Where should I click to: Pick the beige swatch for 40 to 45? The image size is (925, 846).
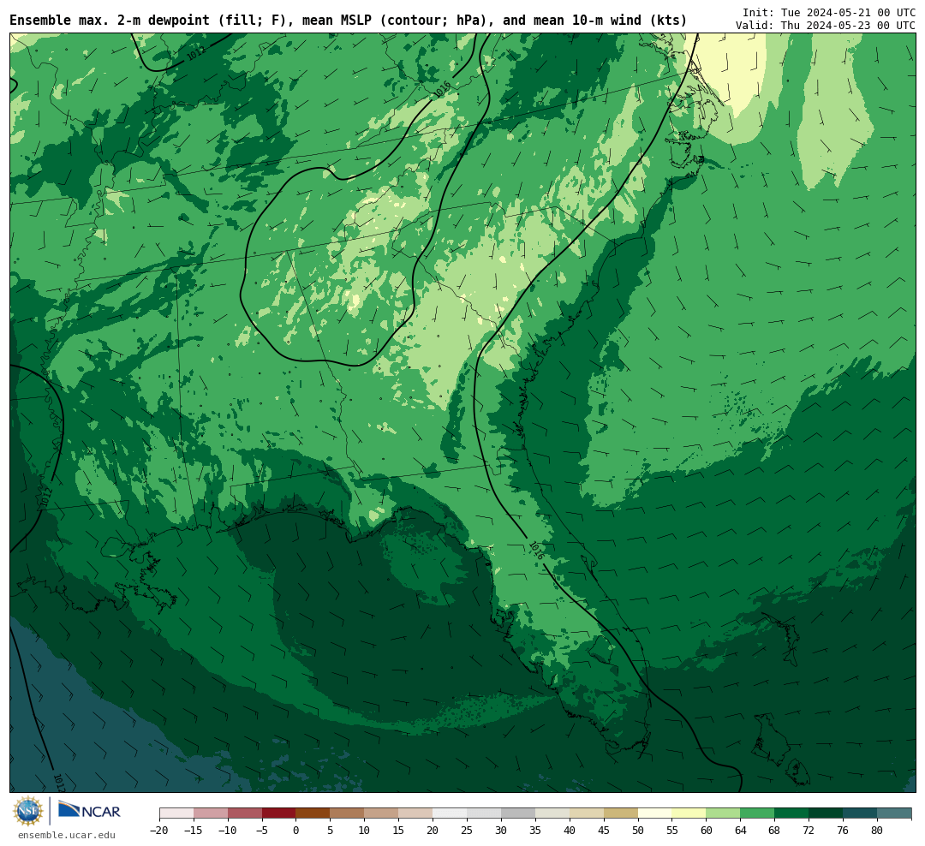(587, 813)
